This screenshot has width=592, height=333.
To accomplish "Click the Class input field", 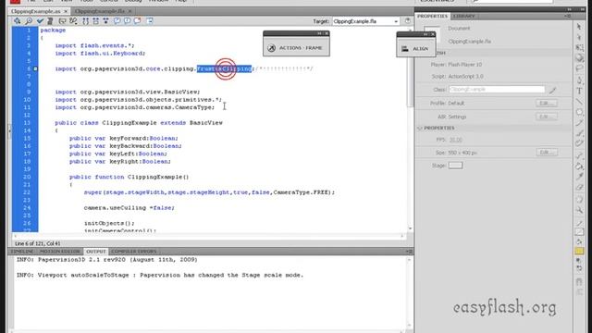I will (497, 90).
